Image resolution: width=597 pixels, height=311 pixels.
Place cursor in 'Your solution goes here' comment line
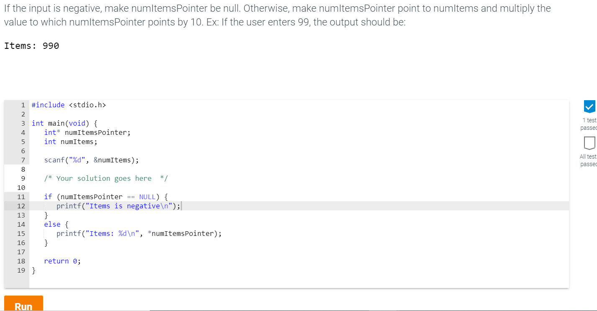106,178
